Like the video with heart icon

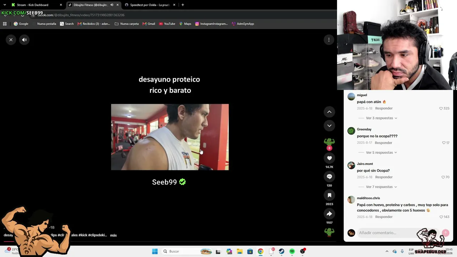pyautogui.click(x=329, y=158)
